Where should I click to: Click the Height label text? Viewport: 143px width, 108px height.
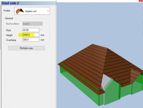(9, 35)
